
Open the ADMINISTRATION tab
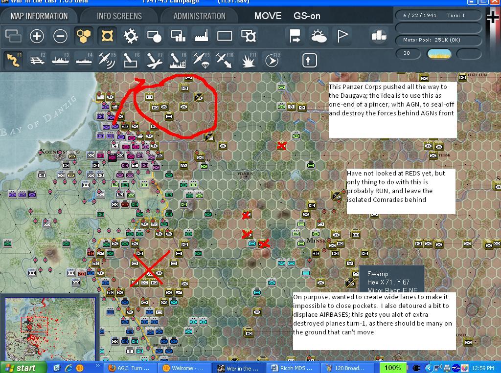click(x=200, y=16)
